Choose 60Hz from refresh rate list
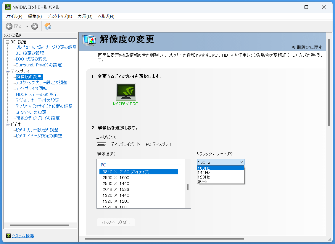Viewport: 335px width, 244px height. [x=202, y=181]
